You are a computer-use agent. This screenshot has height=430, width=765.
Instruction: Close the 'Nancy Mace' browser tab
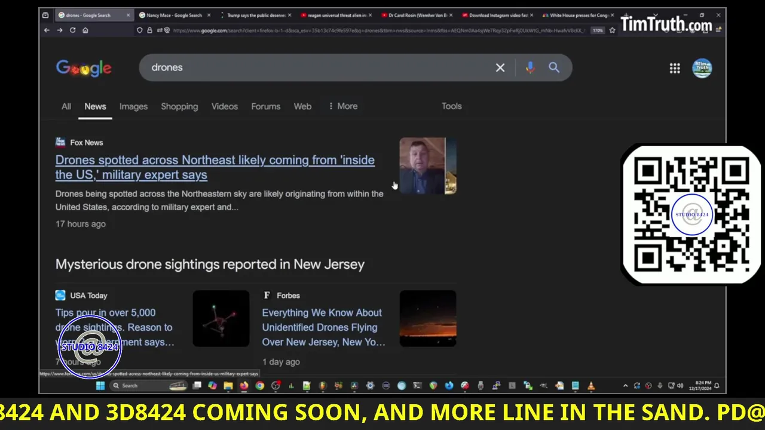pyautogui.click(x=209, y=15)
